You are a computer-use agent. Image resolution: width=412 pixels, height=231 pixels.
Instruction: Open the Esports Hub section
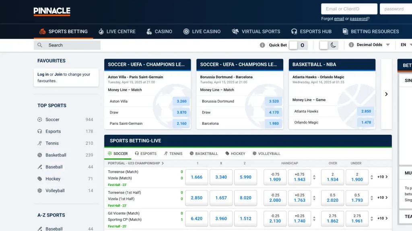click(311, 31)
